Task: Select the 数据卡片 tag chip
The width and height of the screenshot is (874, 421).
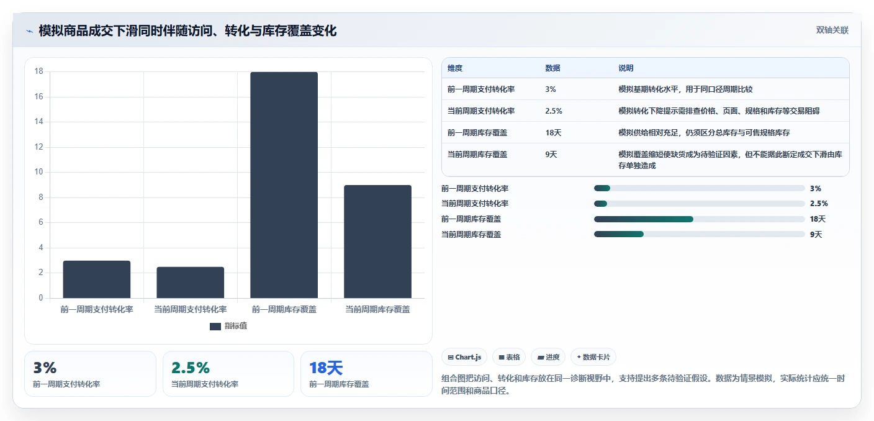Action: [593, 357]
